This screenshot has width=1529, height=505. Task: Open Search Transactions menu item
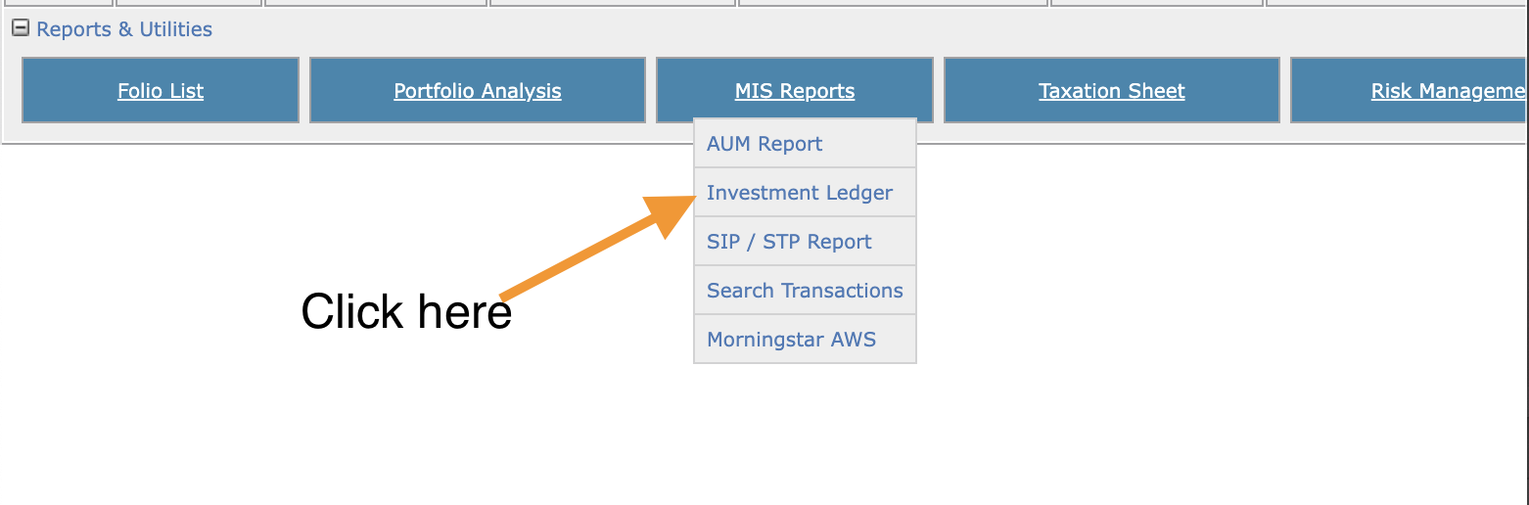(x=805, y=291)
